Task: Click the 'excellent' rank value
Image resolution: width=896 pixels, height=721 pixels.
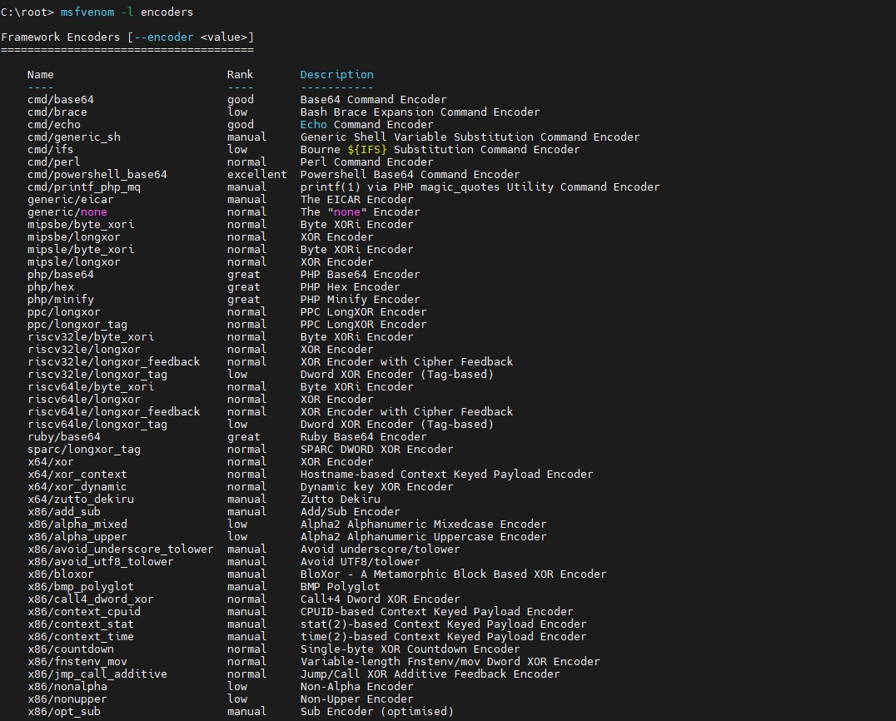Action: click(257, 175)
